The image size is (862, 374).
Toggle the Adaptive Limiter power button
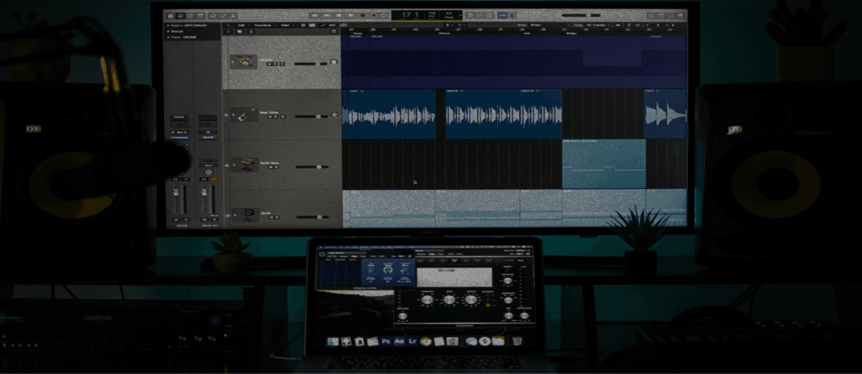tap(322, 254)
